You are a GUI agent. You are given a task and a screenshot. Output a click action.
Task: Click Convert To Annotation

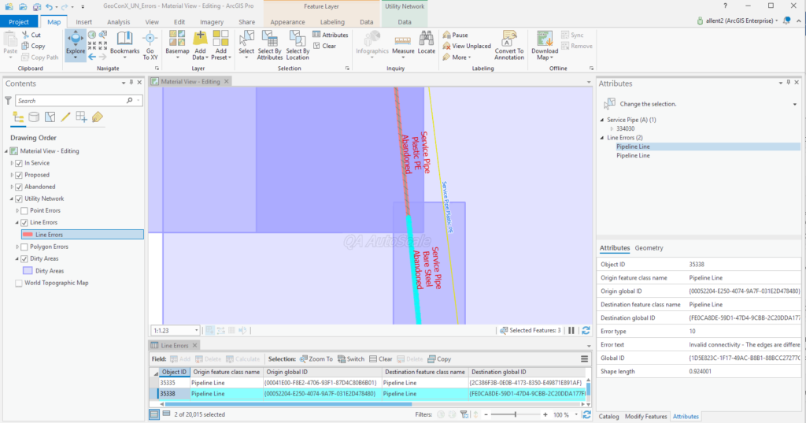[x=509, y=45]
